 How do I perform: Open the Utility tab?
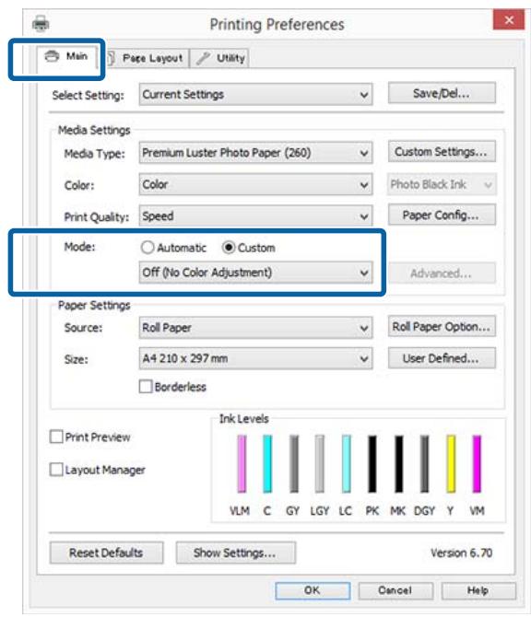click(x=219, y=58)
